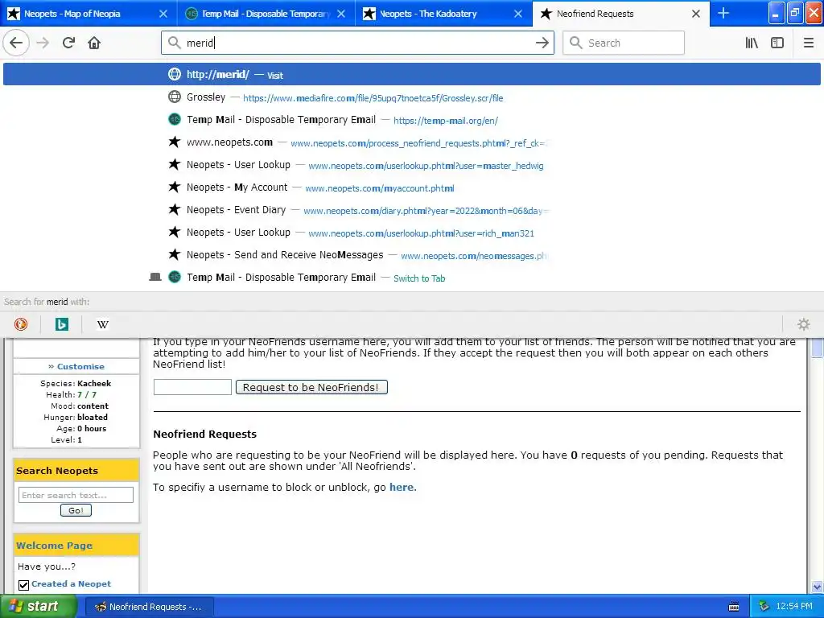Click the Neofriend Requests page heading
Viewport: 824px width, 618px height.
pyautogui.click(x=205, y=434)
